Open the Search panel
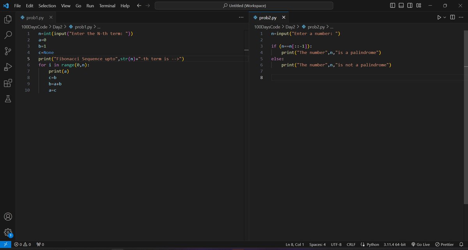This screenshot has width=468, height=250. [x=8, y=35]
